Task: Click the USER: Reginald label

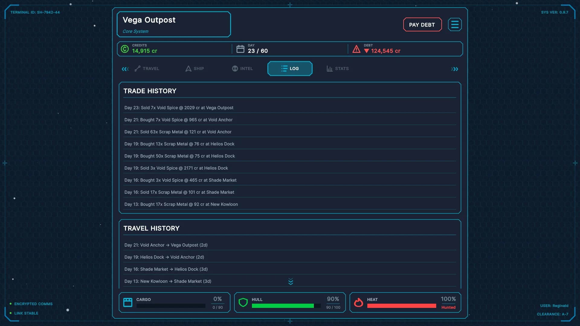Action: pyautogui.click(x=554, y=306)
